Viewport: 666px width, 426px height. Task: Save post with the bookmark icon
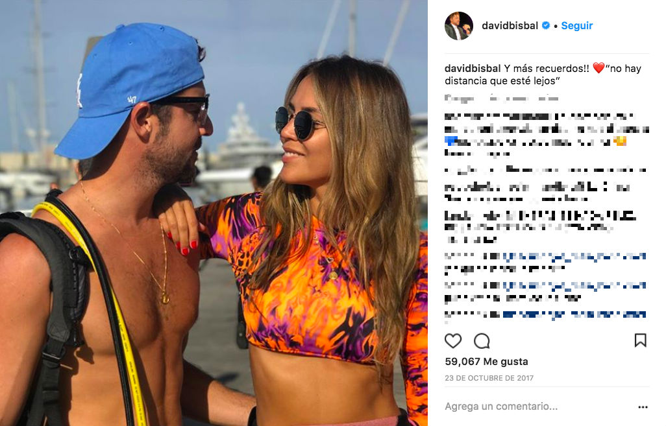click(640, 340)
